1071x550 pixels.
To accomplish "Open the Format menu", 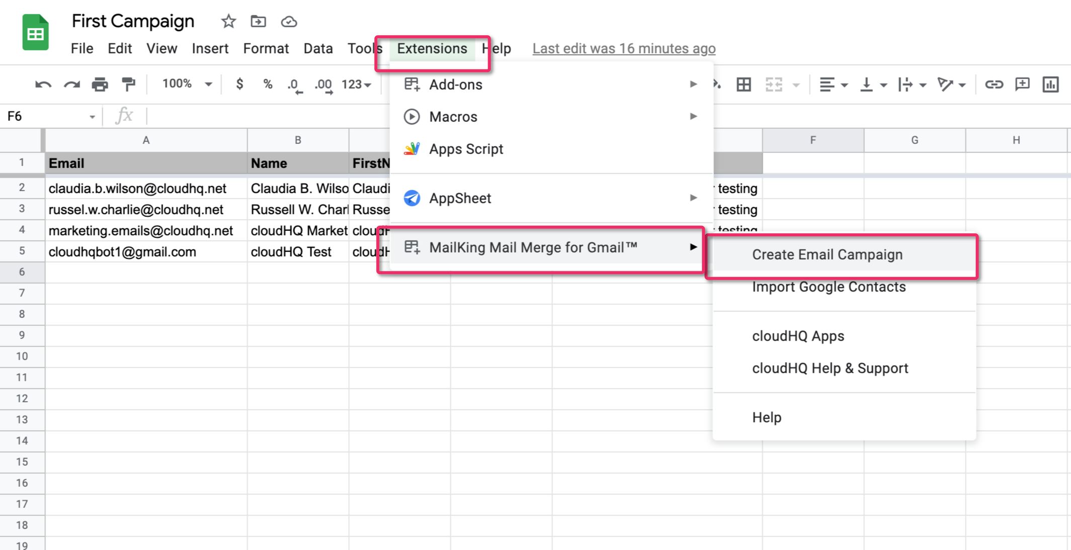I will (266, 48).
